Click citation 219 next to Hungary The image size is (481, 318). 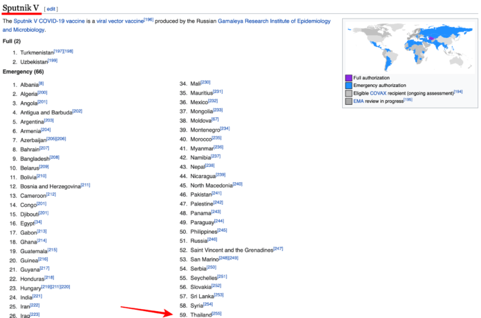point(46,287)
